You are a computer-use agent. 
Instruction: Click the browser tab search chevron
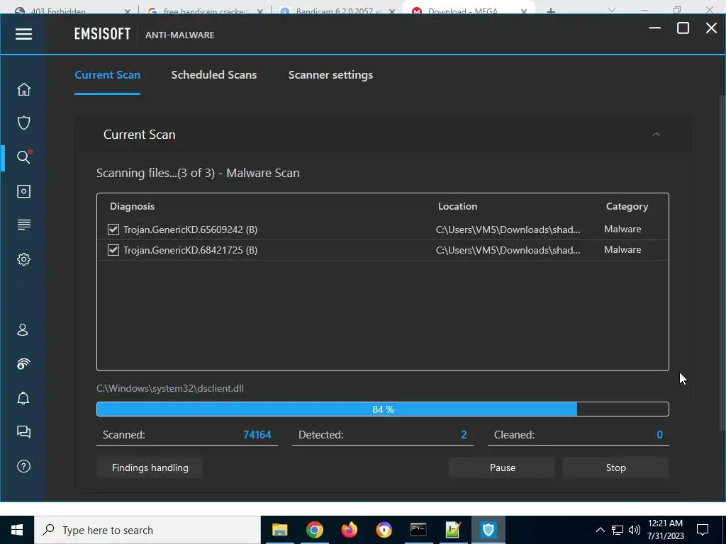(x=612, y=10)
